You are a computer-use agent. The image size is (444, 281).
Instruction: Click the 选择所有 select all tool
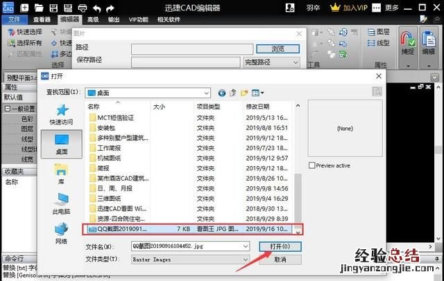tap(25, 43)
